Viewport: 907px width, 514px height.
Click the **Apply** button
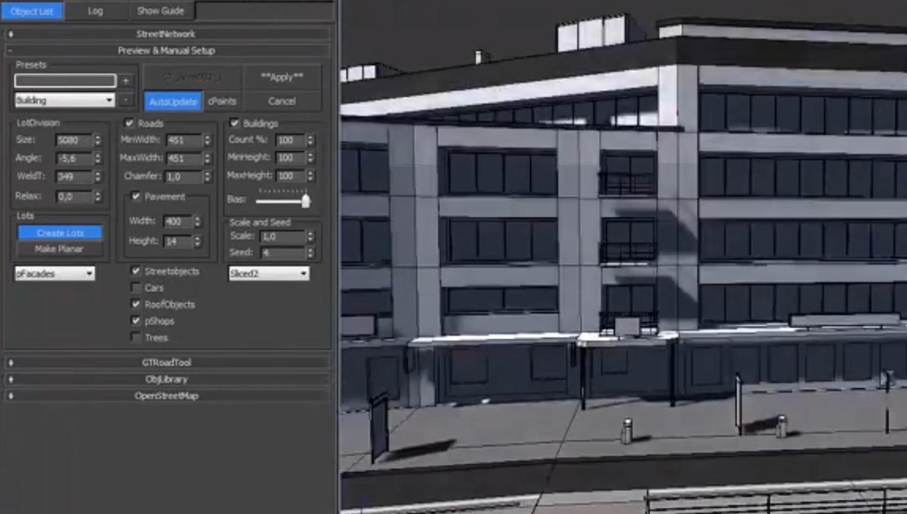(x=282, y=77)
